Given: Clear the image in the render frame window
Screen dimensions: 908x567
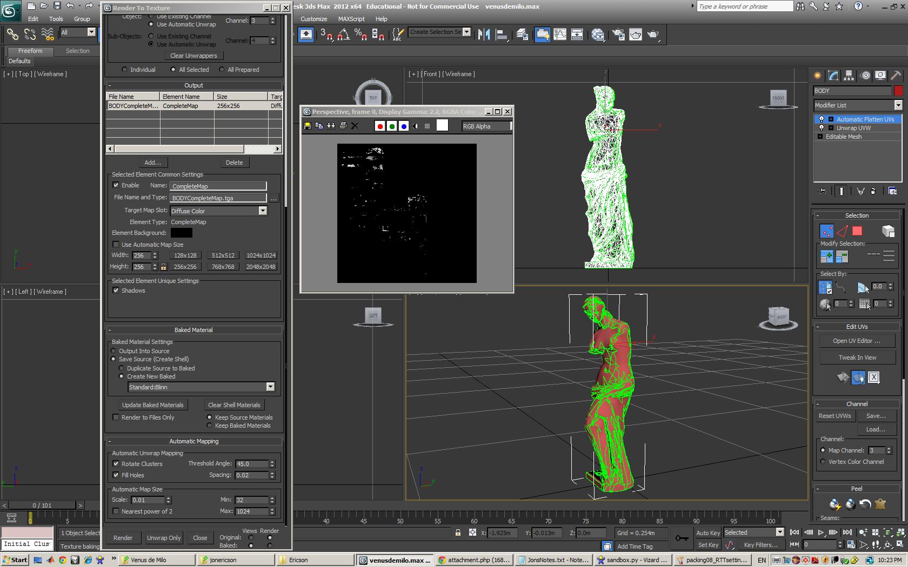Looking at the screenshot, I should (355, 126).
